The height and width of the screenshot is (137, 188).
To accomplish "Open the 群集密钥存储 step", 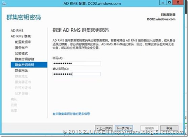I will coord(25,59).
